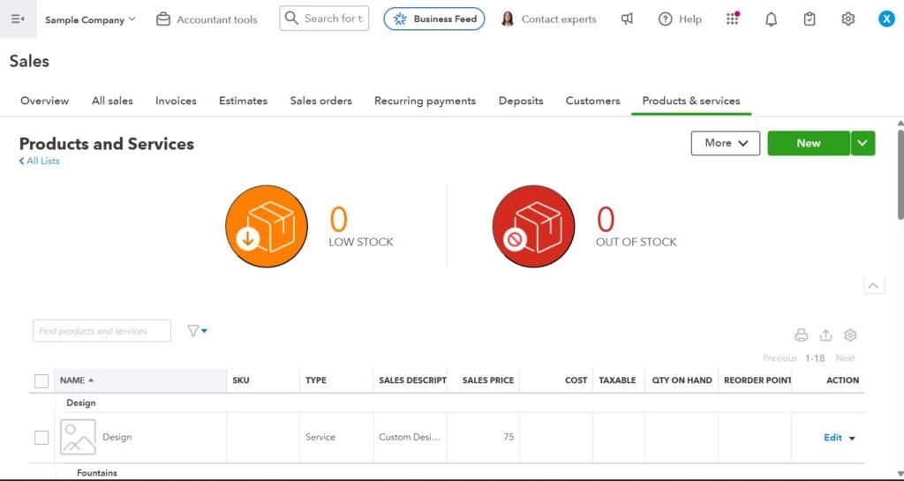Click the export list icon
Viewport: 904px width, 481px height.
(825, 335)
